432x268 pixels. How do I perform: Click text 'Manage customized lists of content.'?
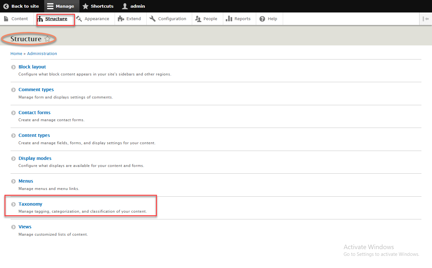click(53, 234)
